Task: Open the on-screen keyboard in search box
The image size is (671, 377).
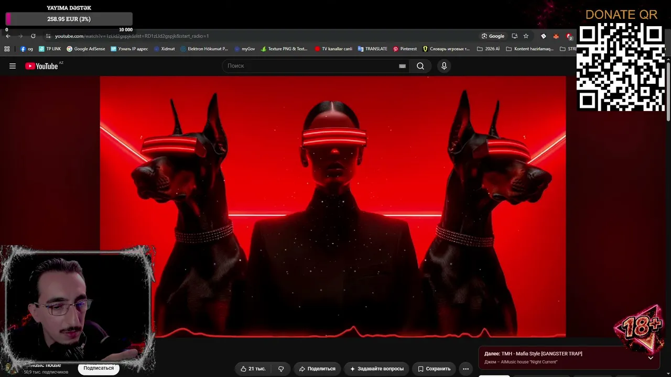Action: pos(402,66)
